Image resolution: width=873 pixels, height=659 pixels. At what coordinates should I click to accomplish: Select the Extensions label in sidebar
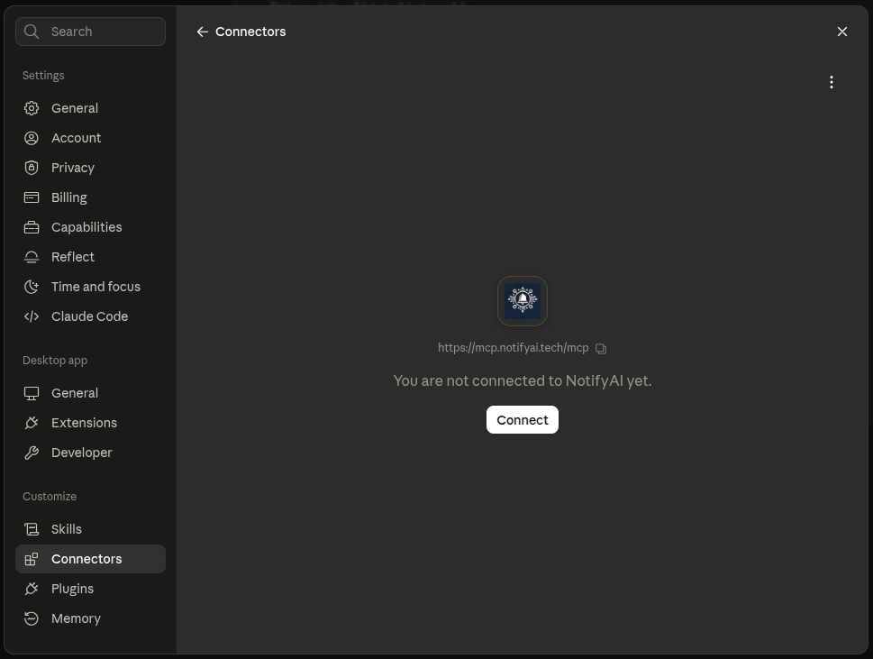[x=84, y=423]
